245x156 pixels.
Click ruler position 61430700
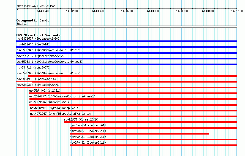pos(126,11)
